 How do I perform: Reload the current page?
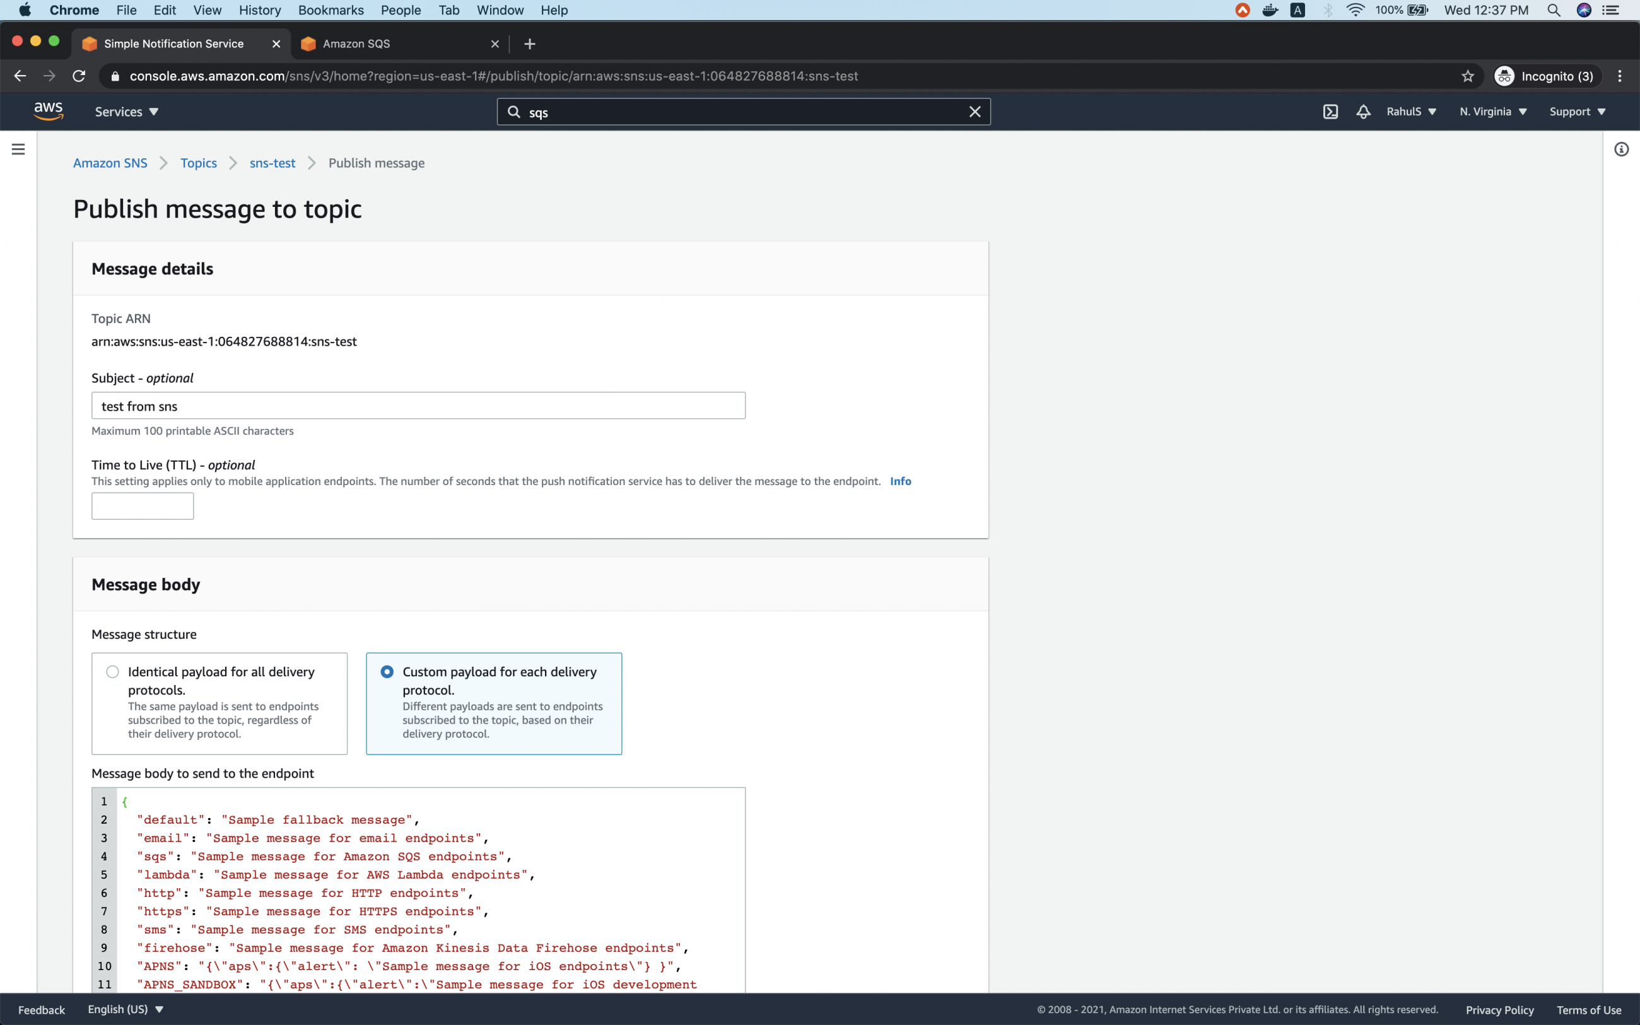coord(78,75)
